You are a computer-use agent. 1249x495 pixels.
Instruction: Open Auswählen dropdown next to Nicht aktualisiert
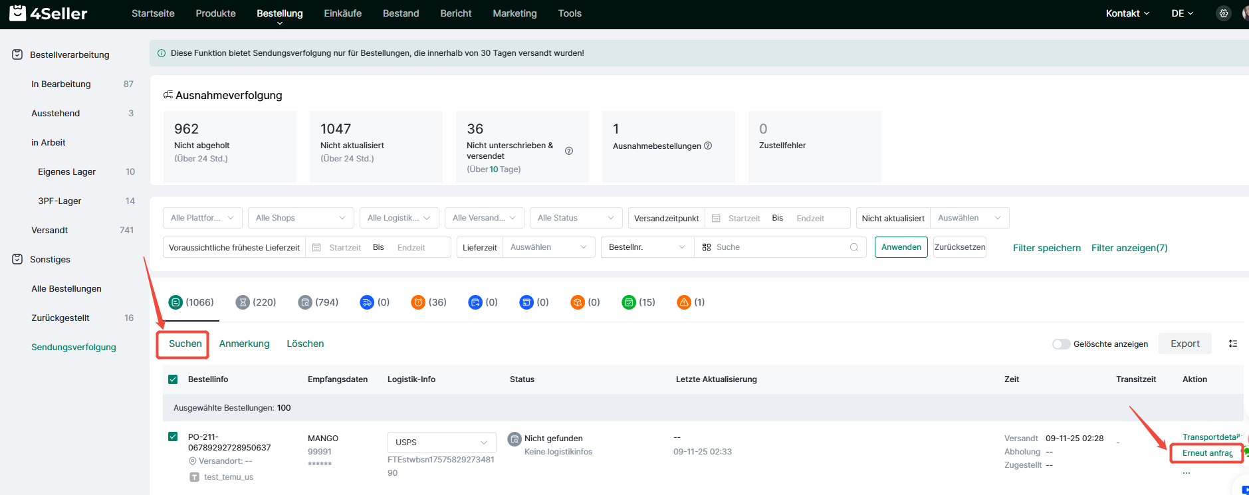tap(970, 218)
